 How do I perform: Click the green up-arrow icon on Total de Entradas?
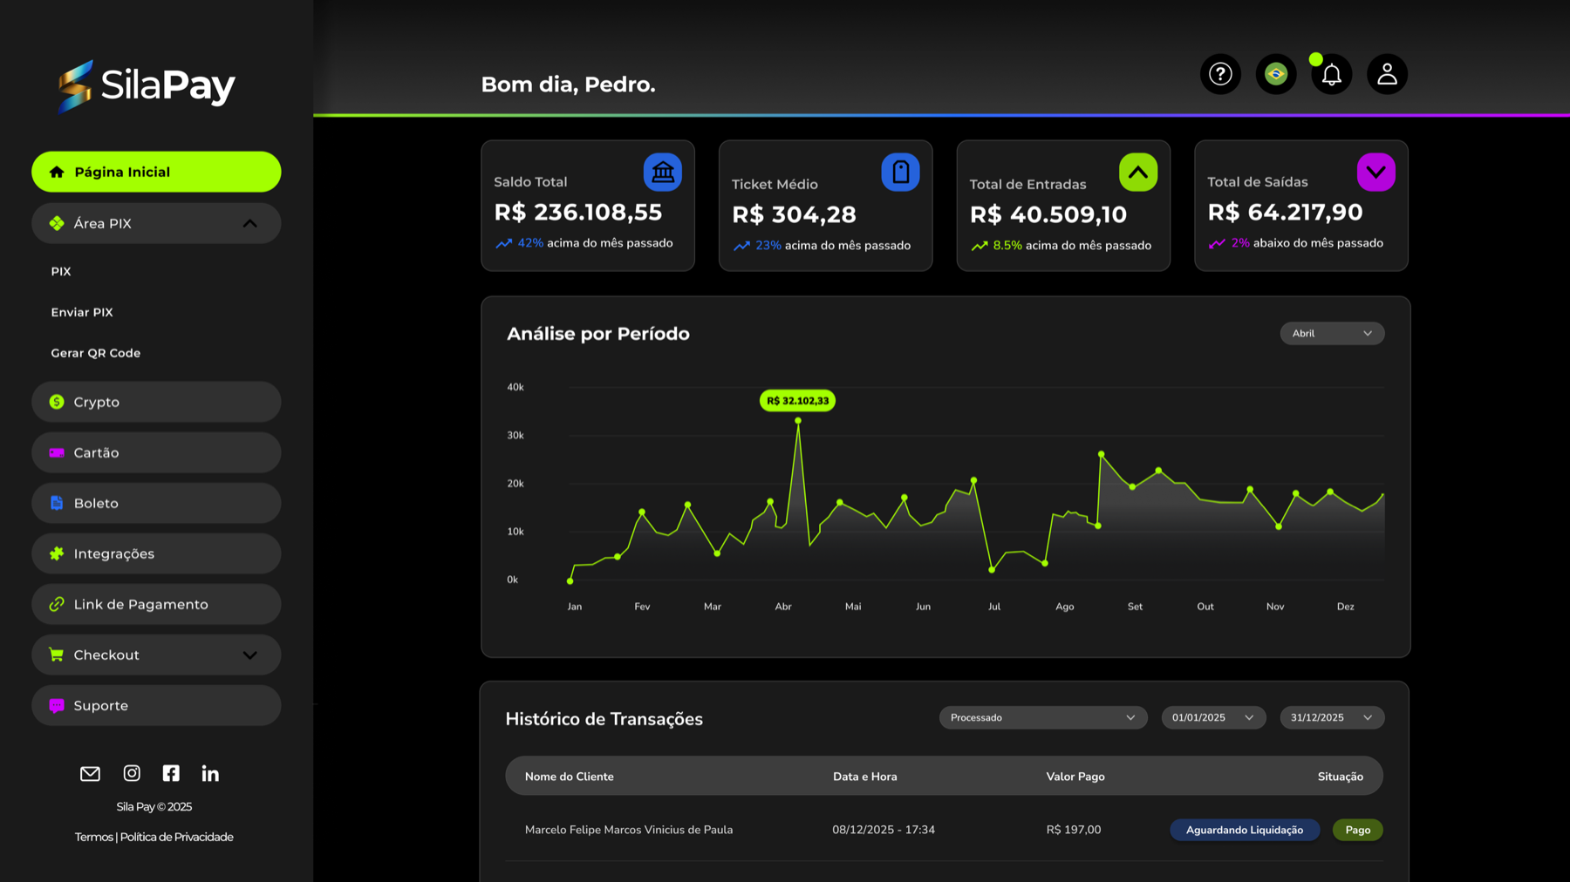pos(1138,172)
